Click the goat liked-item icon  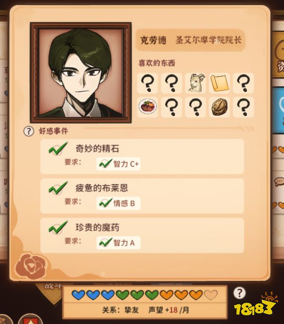pyautogui.click(x=195, y=83)
